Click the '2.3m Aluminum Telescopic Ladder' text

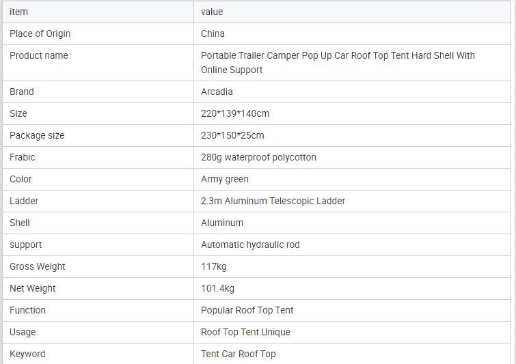point(273,201)
